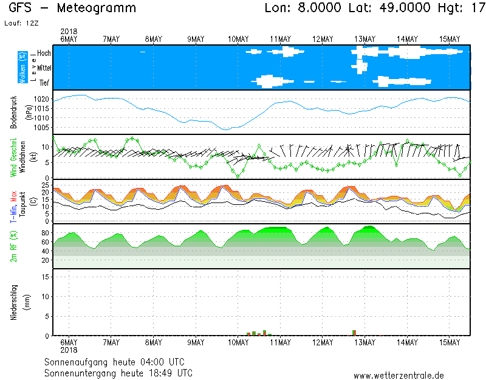Click the Sonnenuntergang heute 18:49 UTC text
This screenshot has width=486, height=380.
pos(118,372)
